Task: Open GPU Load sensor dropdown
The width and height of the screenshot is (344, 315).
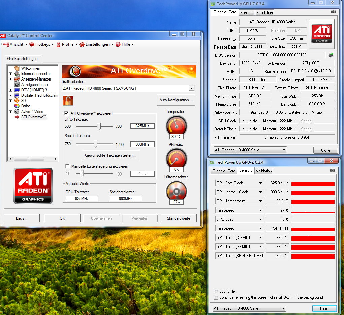Action: [x=260, y=219]
